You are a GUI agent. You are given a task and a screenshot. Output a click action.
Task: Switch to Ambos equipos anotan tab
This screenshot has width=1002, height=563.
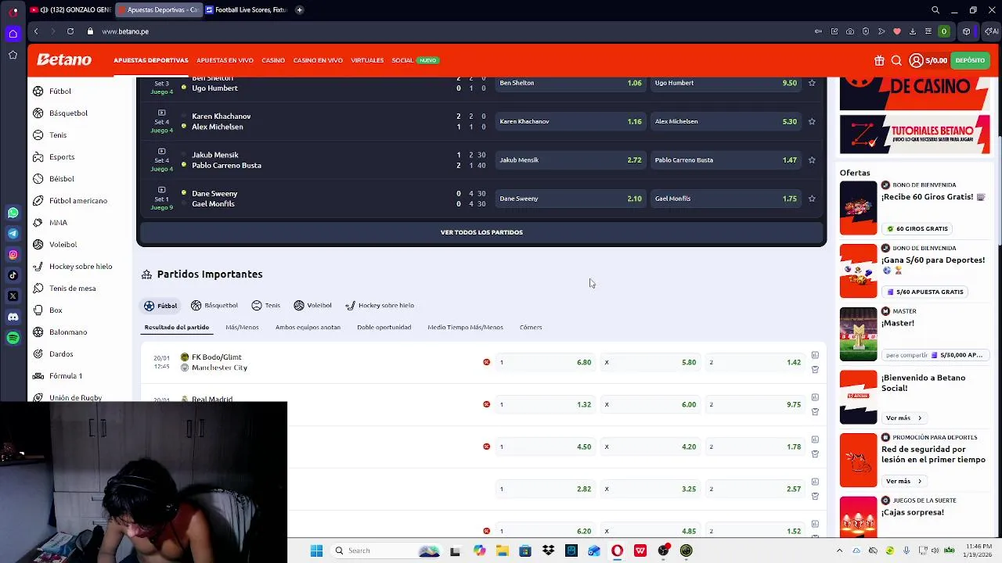pyautogui.click(x=308, y=328)
